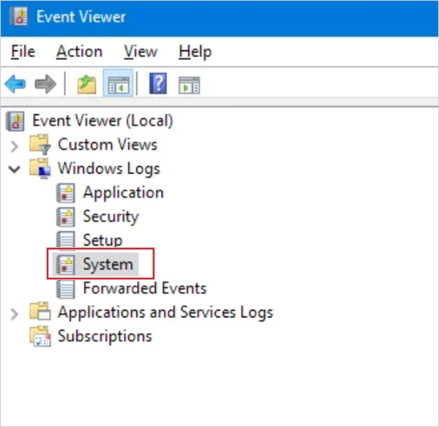Select the Setup log label
Screen dimensions: 439x427
click(x=102, y=241)
